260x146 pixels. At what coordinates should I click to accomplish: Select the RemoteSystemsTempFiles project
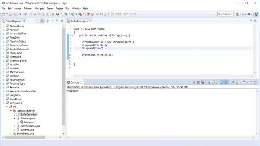click(x=23, y=91)
